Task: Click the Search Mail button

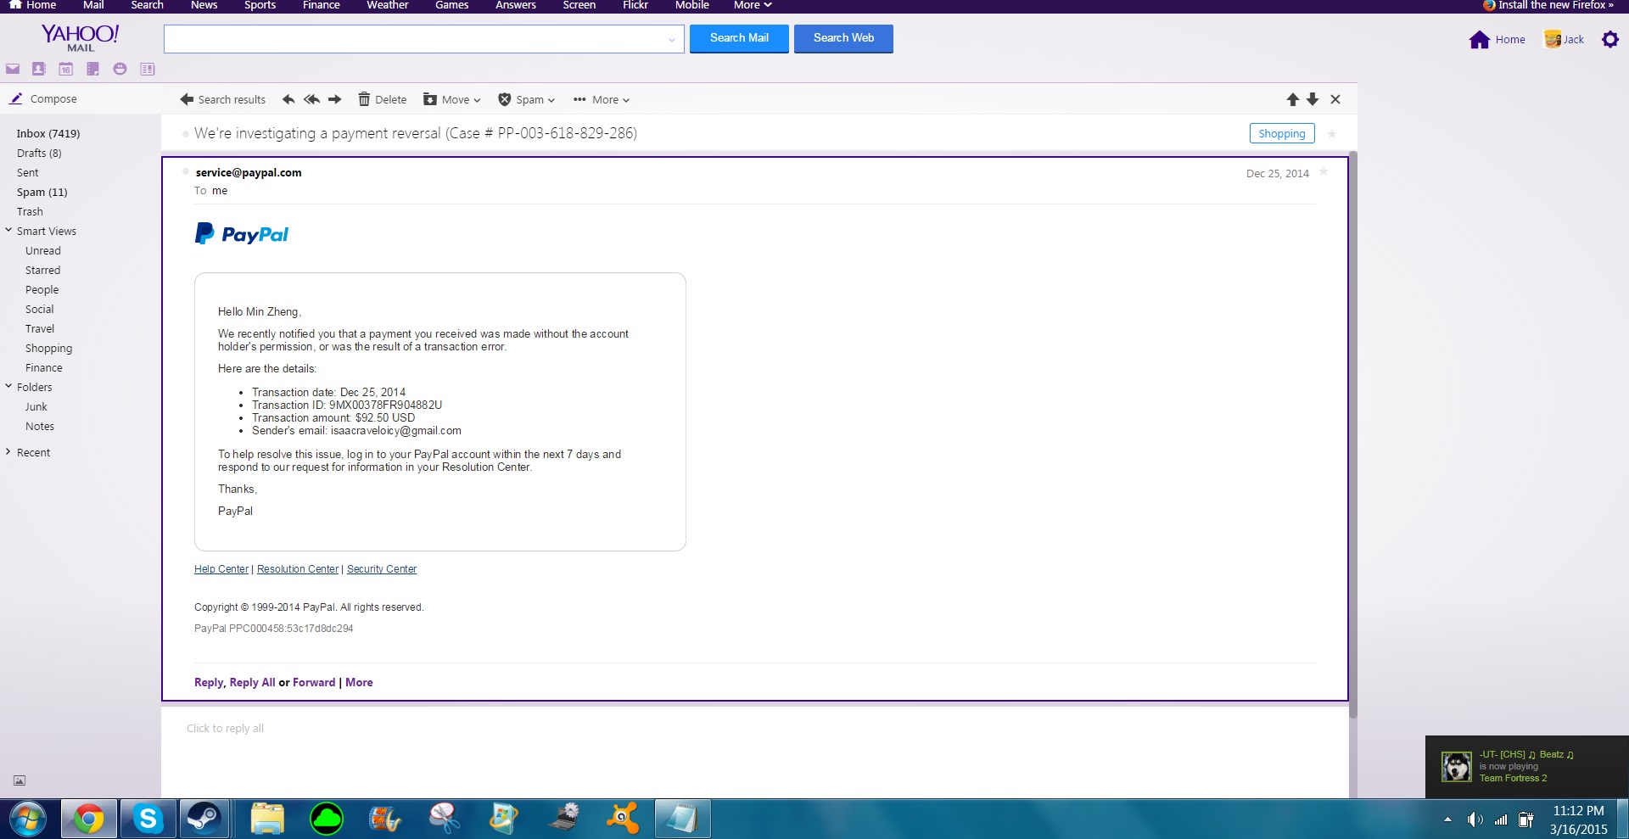Action: [x=738, y=38]
